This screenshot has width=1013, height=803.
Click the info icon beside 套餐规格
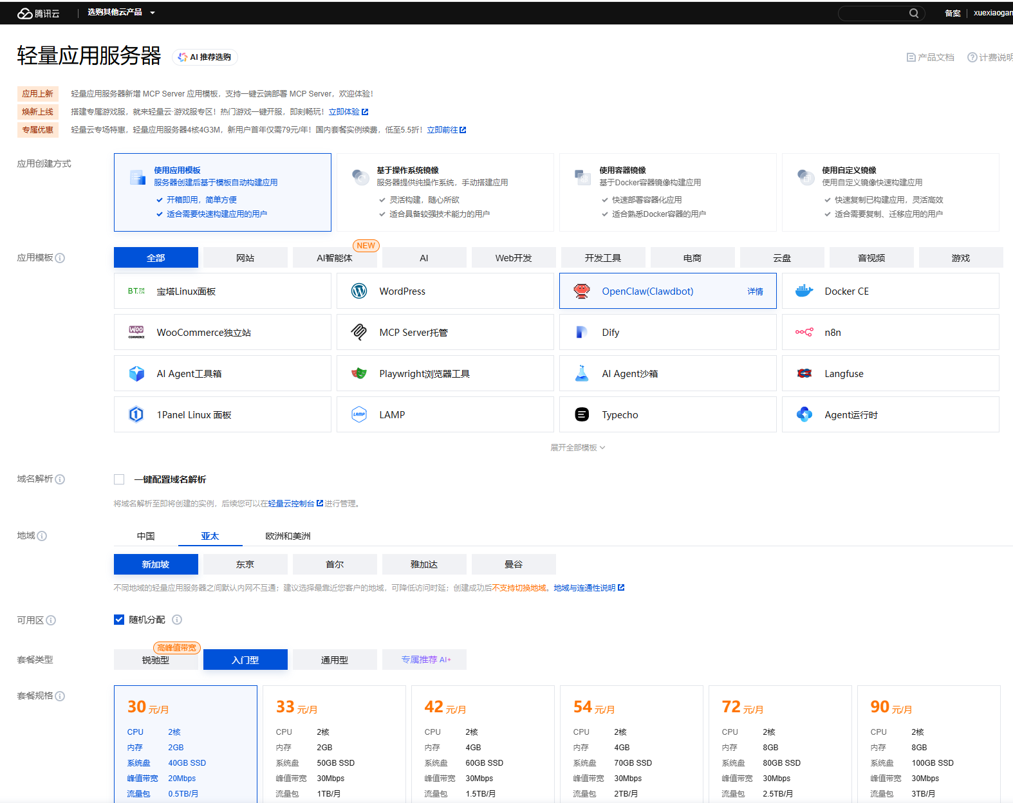click(60, 696)
